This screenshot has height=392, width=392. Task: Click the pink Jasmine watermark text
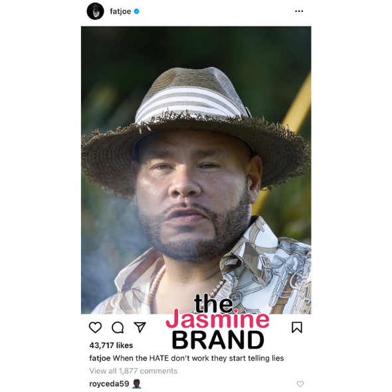pyautogui.click(x=217, y=319)
